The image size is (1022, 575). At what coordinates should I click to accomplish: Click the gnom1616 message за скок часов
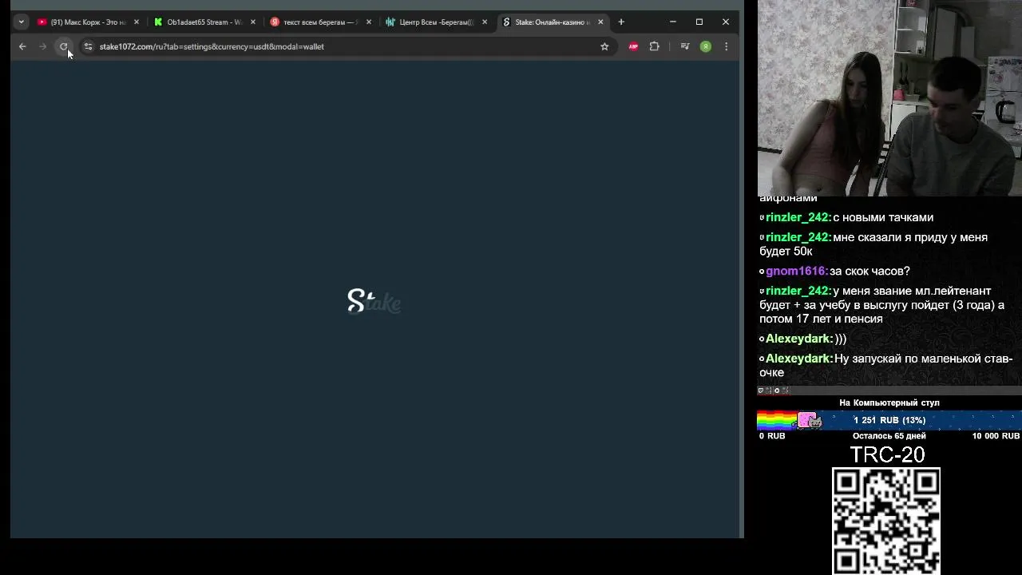pos(869,272)
